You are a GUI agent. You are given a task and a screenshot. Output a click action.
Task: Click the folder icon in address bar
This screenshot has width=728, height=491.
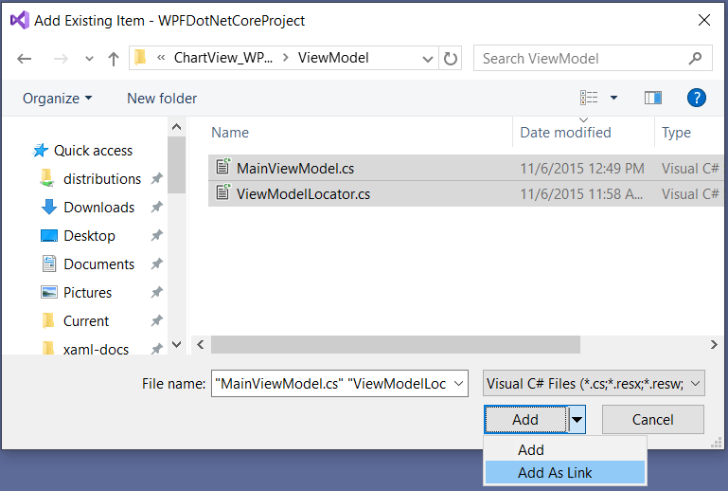(x=140, y=58)
